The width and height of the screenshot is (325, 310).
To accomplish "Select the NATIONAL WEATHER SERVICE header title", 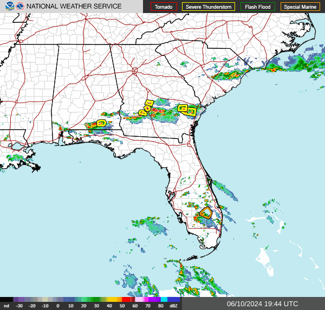I will pos(74,6).
